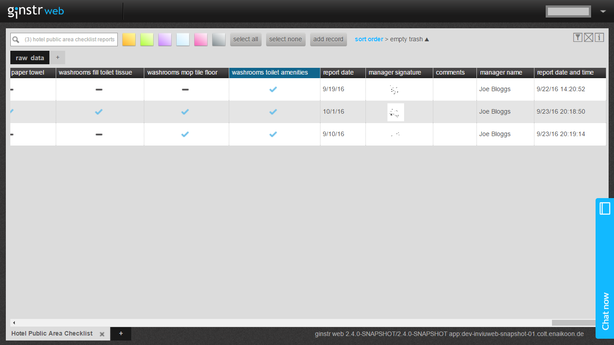Clear the active filter with the X icon
Screen dimensions: 614x345
(x=588, y=37)
